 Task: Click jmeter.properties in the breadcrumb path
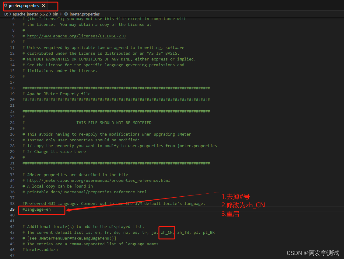tap(84, 14)
